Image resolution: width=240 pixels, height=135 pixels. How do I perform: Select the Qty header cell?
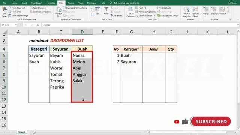tap(171, 49)
